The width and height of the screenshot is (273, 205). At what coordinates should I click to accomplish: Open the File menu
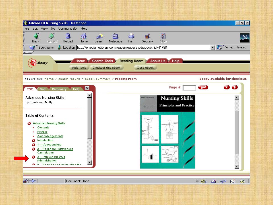(27, 28)
